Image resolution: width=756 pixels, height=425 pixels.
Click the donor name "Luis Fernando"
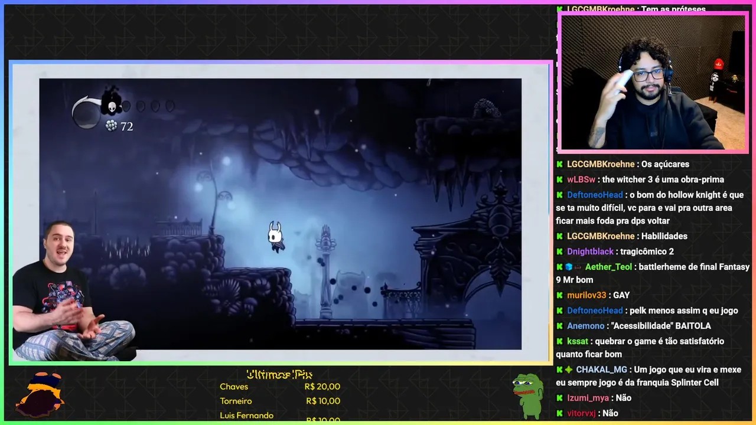[246, 415]
